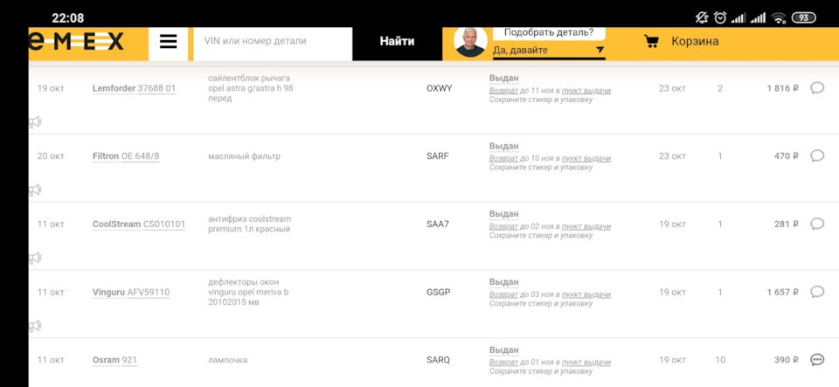This screenshot has height=387, width=839.
Task: Click the consultant avatar photo
Action: click(470, 42)
